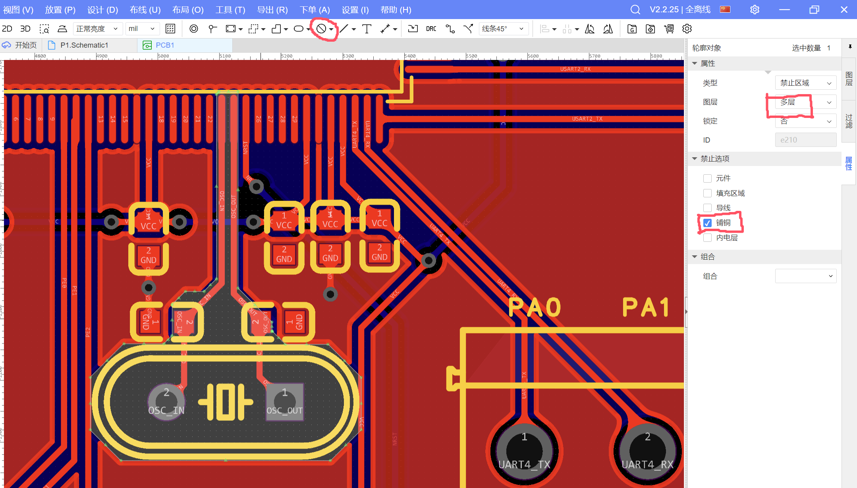Click the rotate right icon
This screenshot has height=488, width=857.
(608, 29)
